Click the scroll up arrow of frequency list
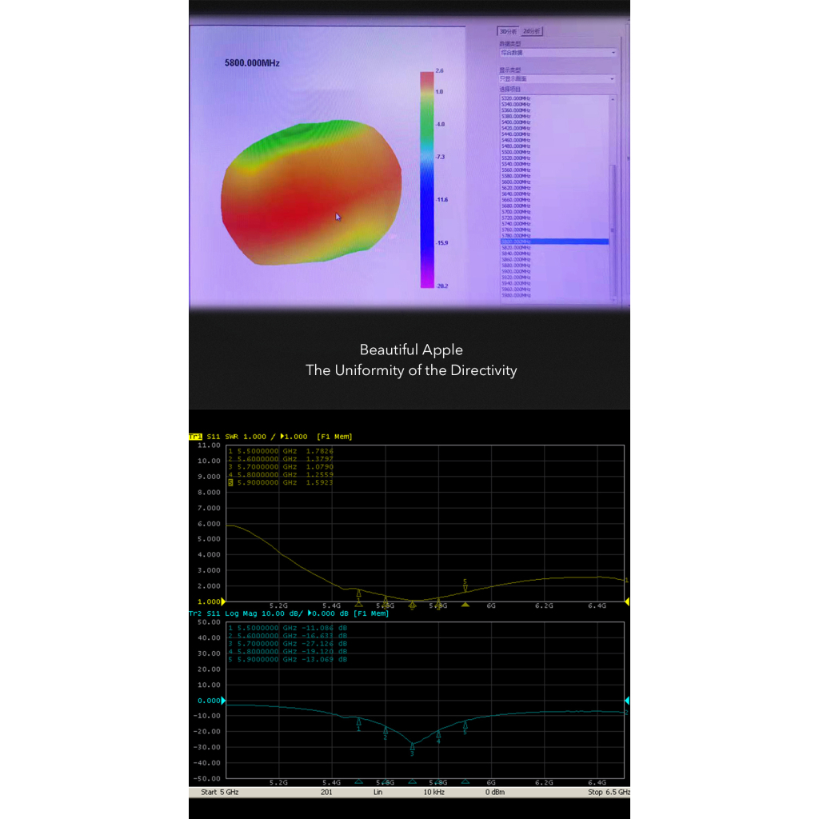The width and height of the screenshot is (819, 819). pyautogui.click(x=613, y=98)
